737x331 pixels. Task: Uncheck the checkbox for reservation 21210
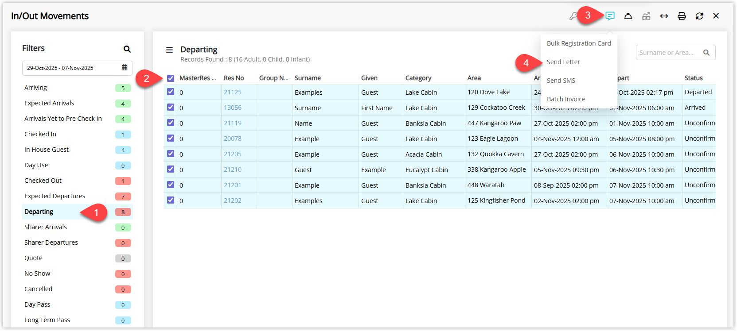171,169
